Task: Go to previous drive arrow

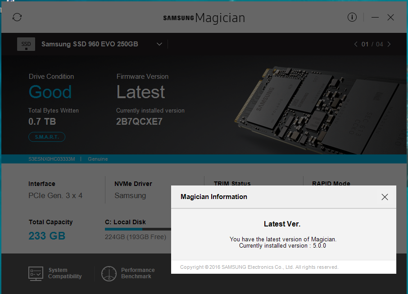Action: 356,44
